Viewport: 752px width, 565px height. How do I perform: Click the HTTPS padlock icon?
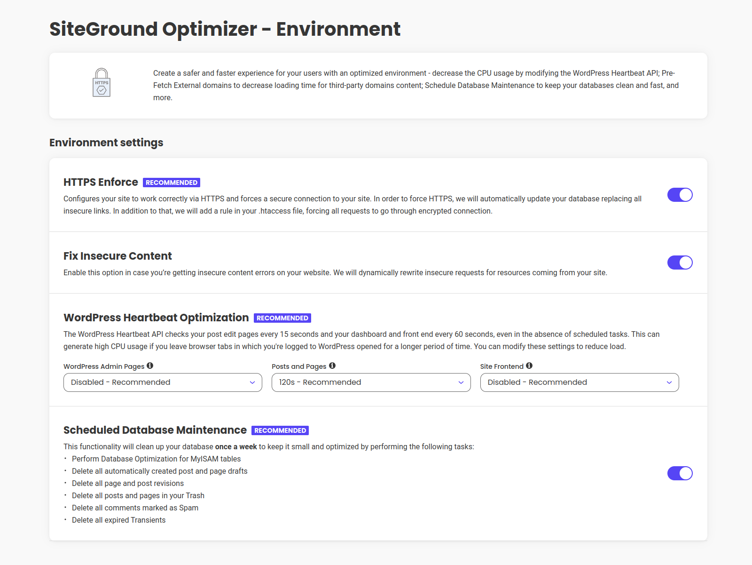102,82
